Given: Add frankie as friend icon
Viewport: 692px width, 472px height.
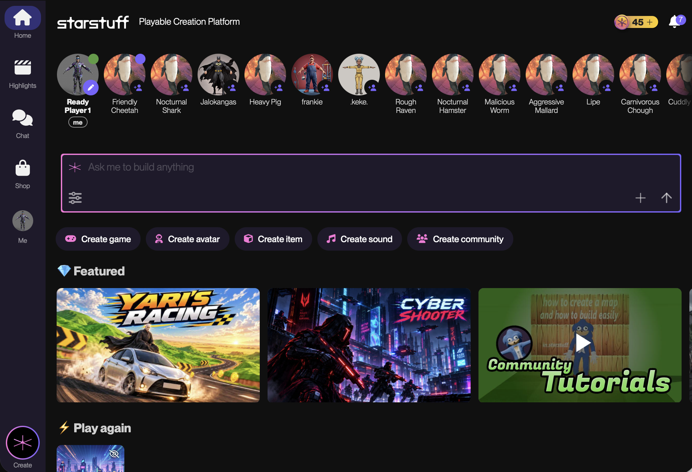Looking at the screenshot, I should tap(325, 88).
